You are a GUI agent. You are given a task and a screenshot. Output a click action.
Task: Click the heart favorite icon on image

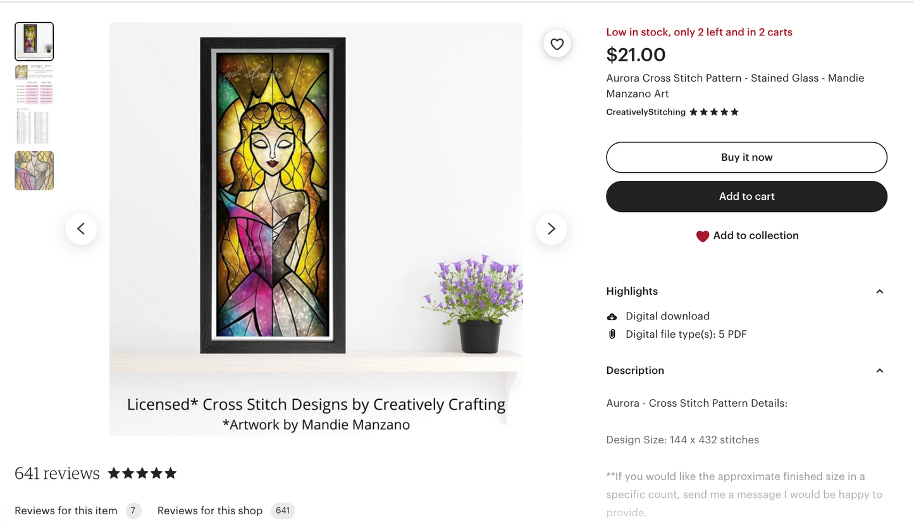pos(557,44)
